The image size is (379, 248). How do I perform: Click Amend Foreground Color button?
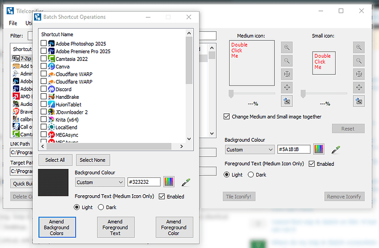[174, 227]
